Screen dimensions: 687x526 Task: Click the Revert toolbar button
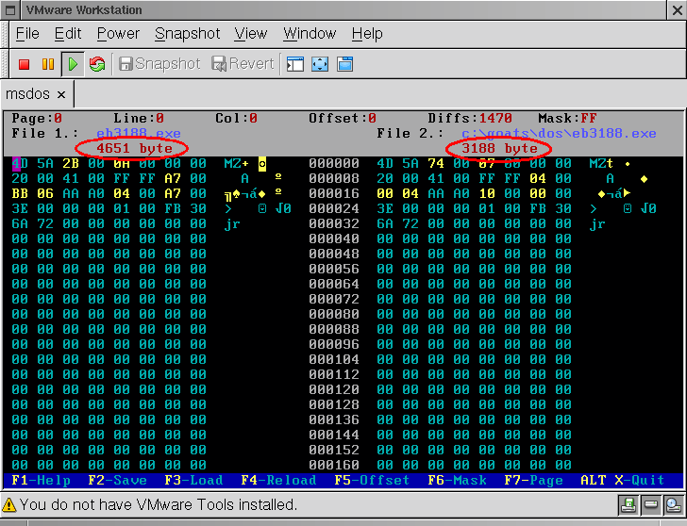click(243, 64)
